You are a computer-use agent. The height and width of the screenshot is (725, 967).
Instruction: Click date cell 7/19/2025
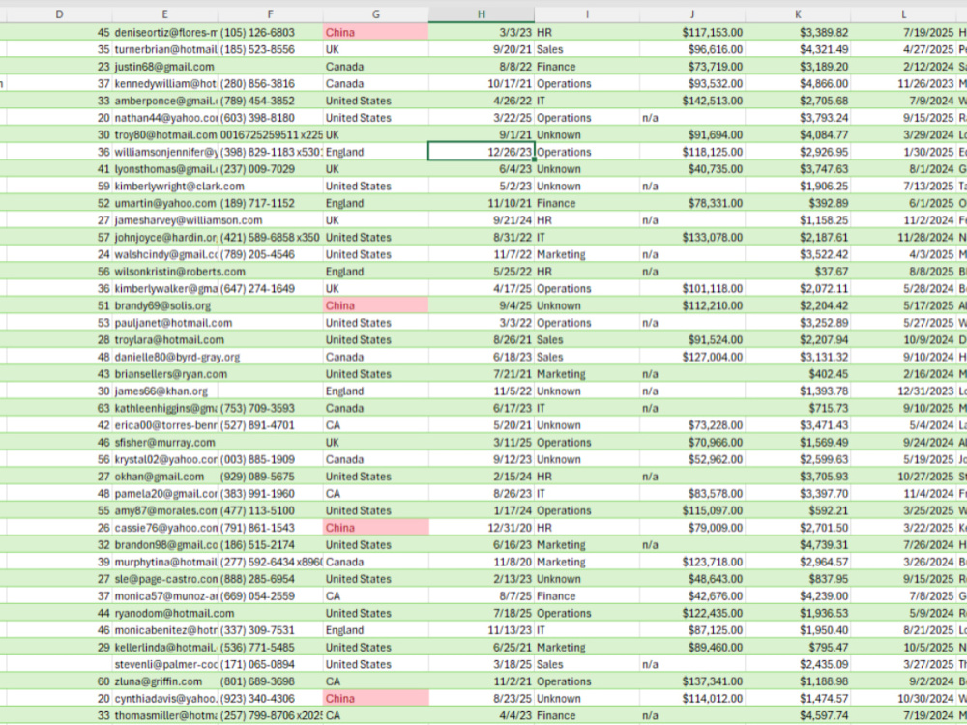coord(903,32)
